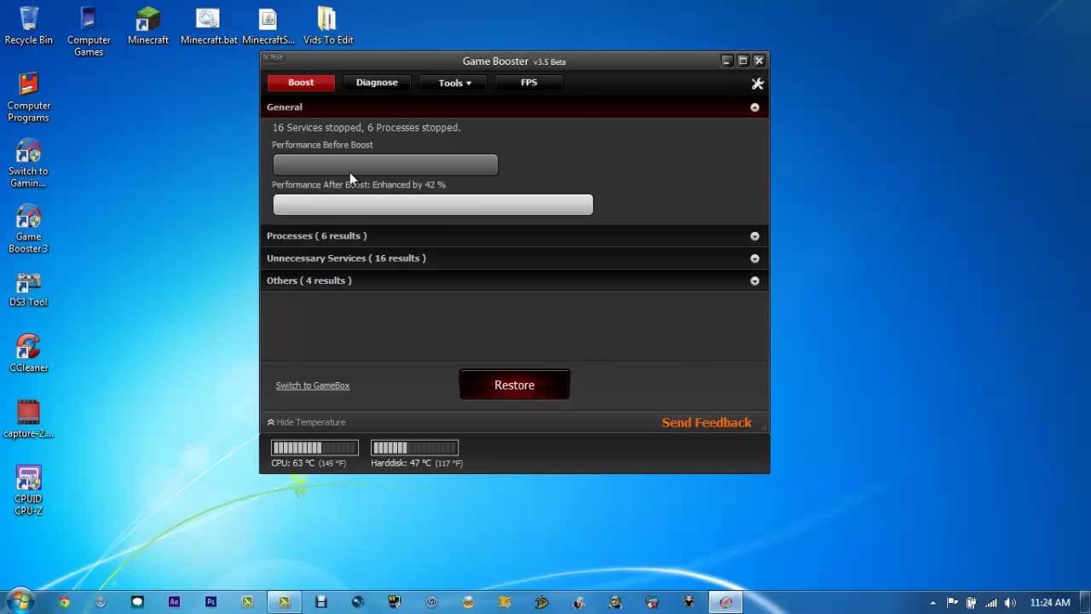The image size is (1091, 614).
Task: Open After Effects from the taskbar
Action: [174, 602]
